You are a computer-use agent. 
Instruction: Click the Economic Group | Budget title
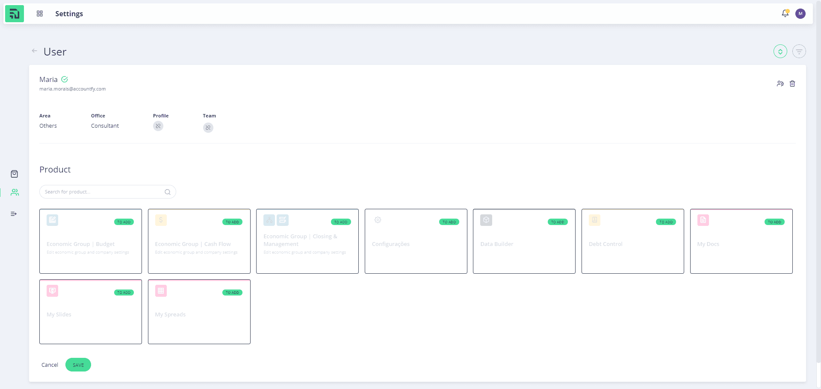point(80,244)
